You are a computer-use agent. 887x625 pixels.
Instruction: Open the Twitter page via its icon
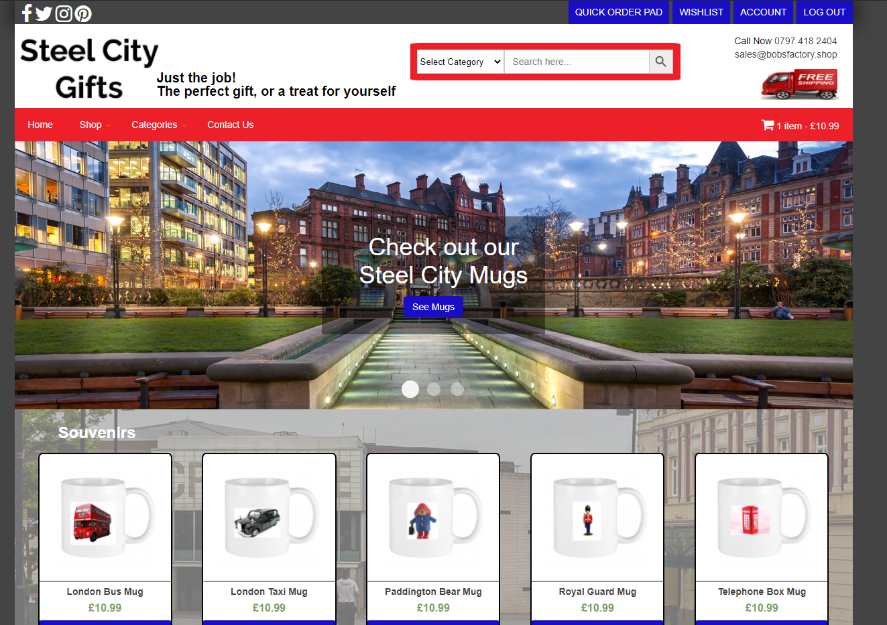click(44, 13)
